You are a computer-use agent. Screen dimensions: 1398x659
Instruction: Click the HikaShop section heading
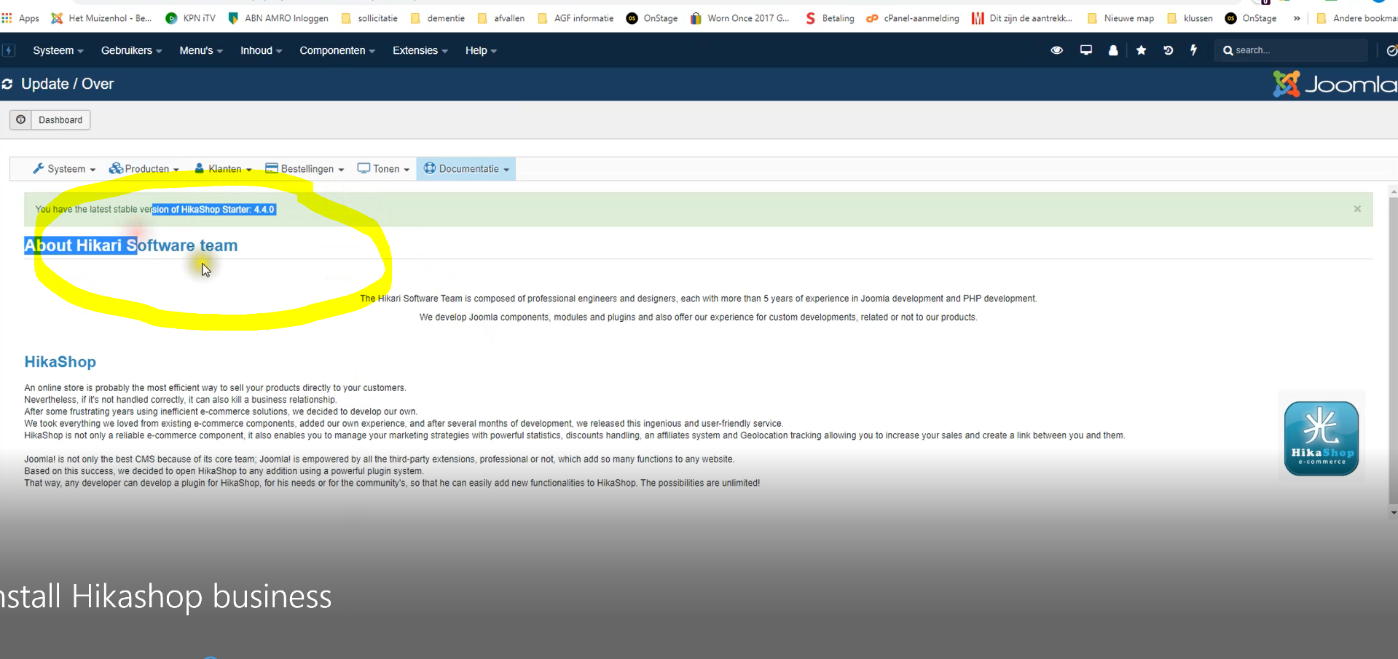point(60,362)
